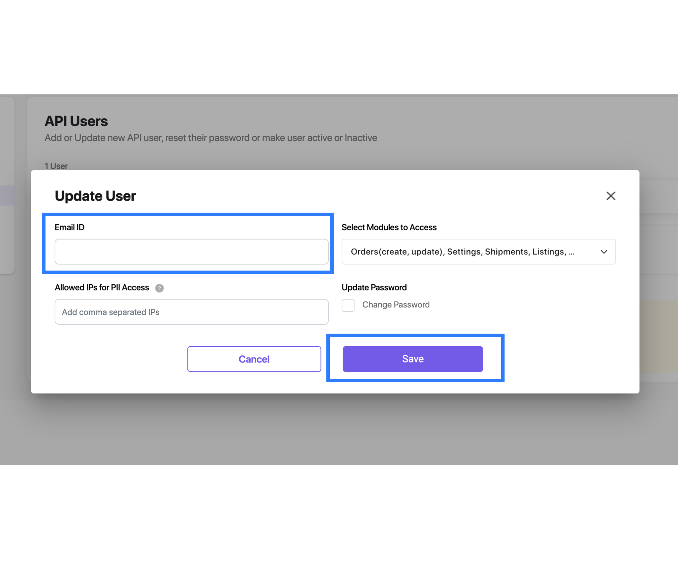Expand the modules list via the chevron

click(604, 252)
